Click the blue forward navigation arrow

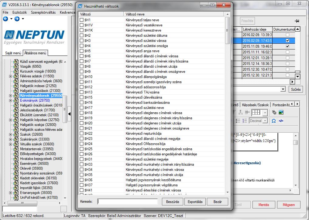click(17, 19)
